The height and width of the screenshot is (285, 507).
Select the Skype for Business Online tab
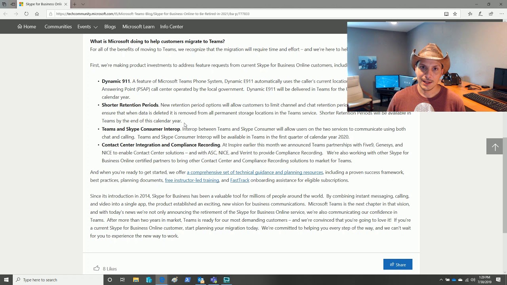tap(44, 4)
